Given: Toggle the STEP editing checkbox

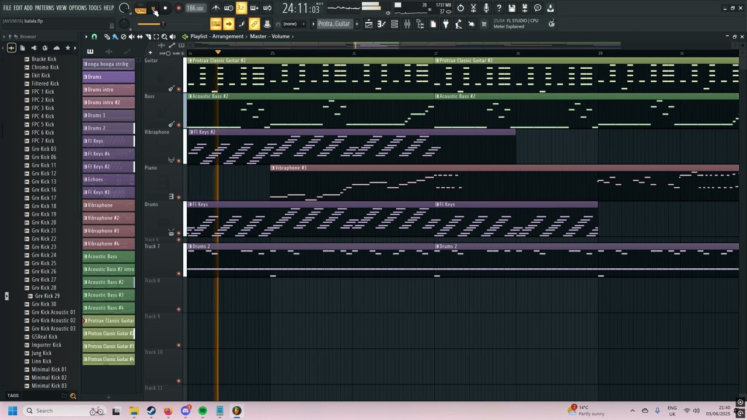Looking at the screenshot, I should (168, 53).
